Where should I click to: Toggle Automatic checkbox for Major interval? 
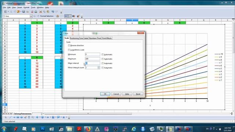coord(102,63)
